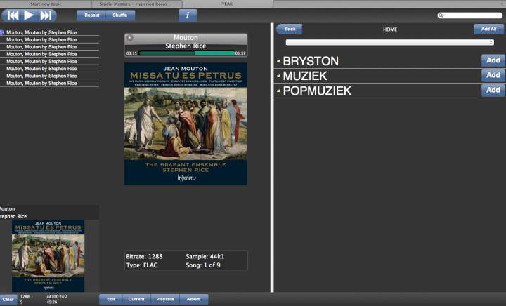
Task: Add the MUZIEK folder to playlist
Action: click(493, 75)
